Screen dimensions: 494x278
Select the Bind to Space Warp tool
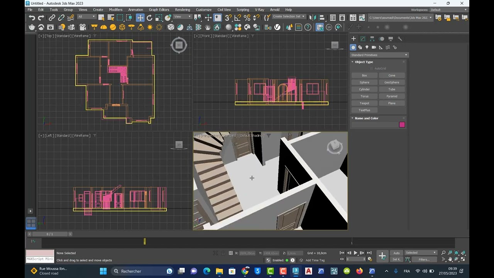click(x=71, y=18)
